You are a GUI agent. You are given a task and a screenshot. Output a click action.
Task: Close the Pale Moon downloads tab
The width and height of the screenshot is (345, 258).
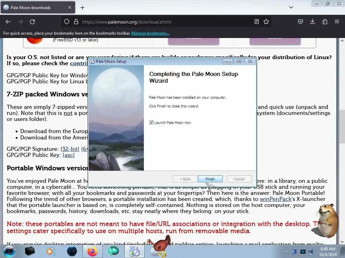(69, 7)
